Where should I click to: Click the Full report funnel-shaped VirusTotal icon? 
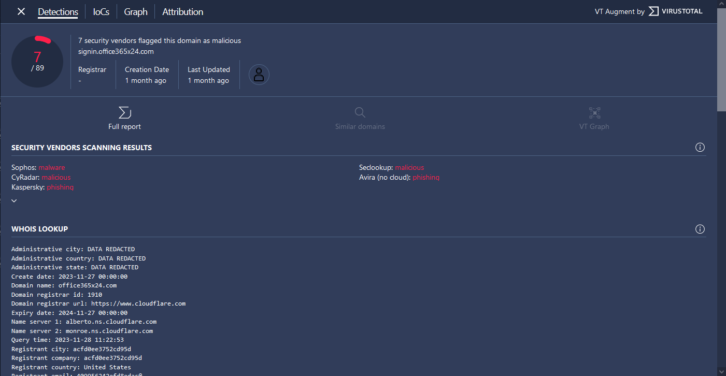pos(124,112)
